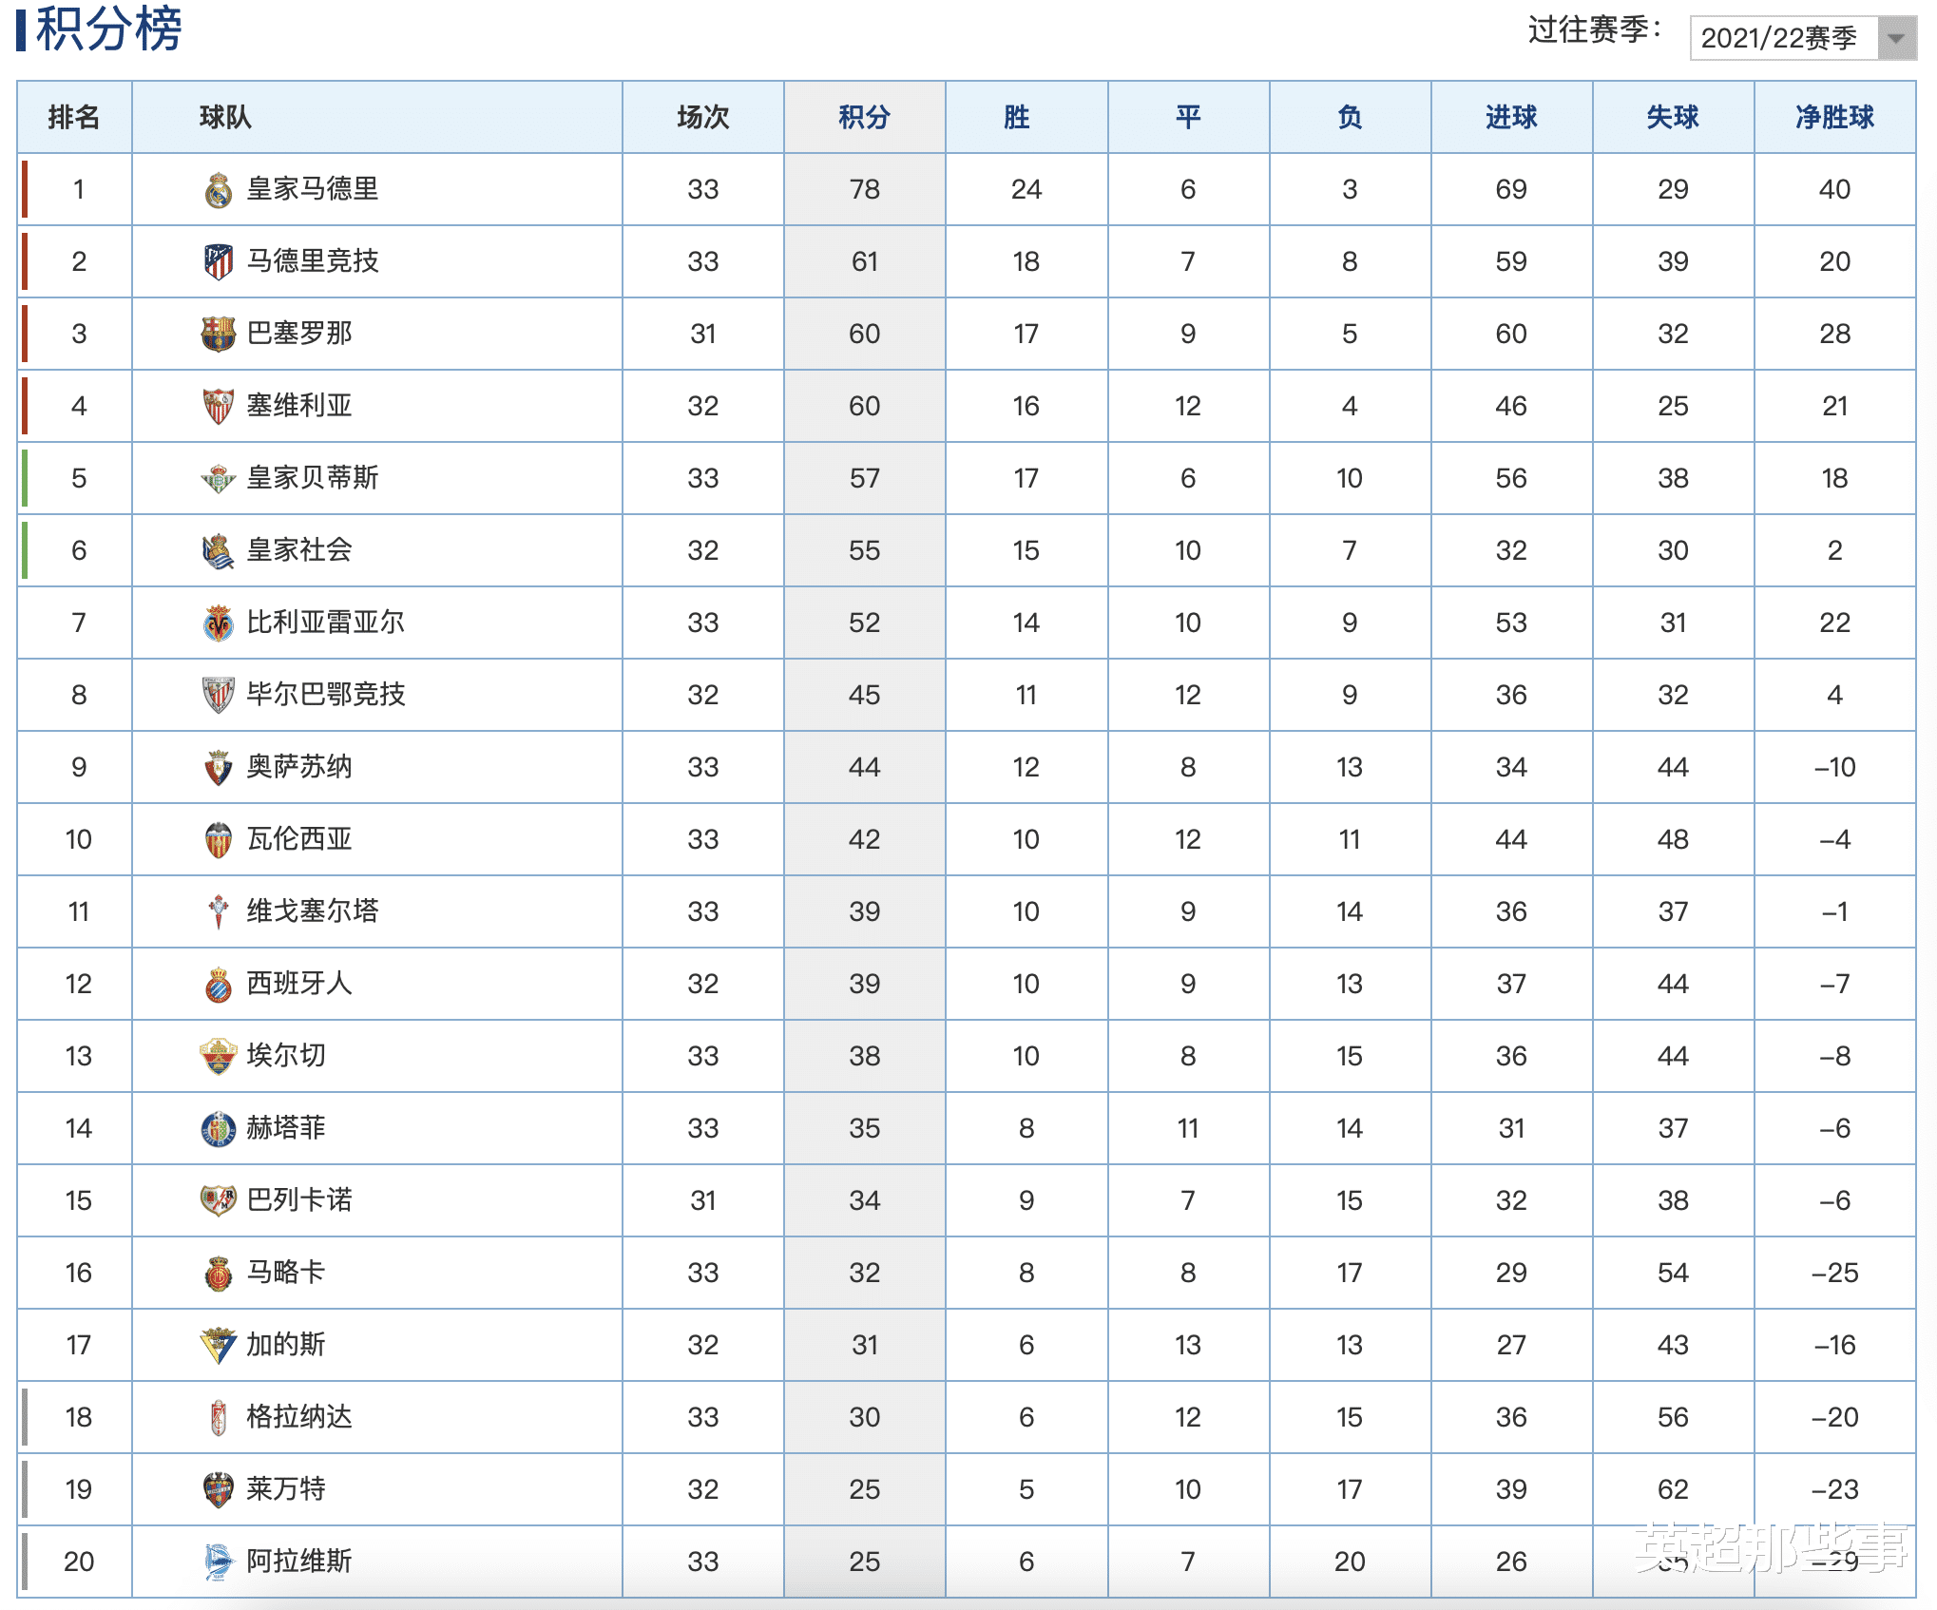Open team link 维戈塞尔塔
Viewport: 1937px width, 1610px height.
pos(313,911)
